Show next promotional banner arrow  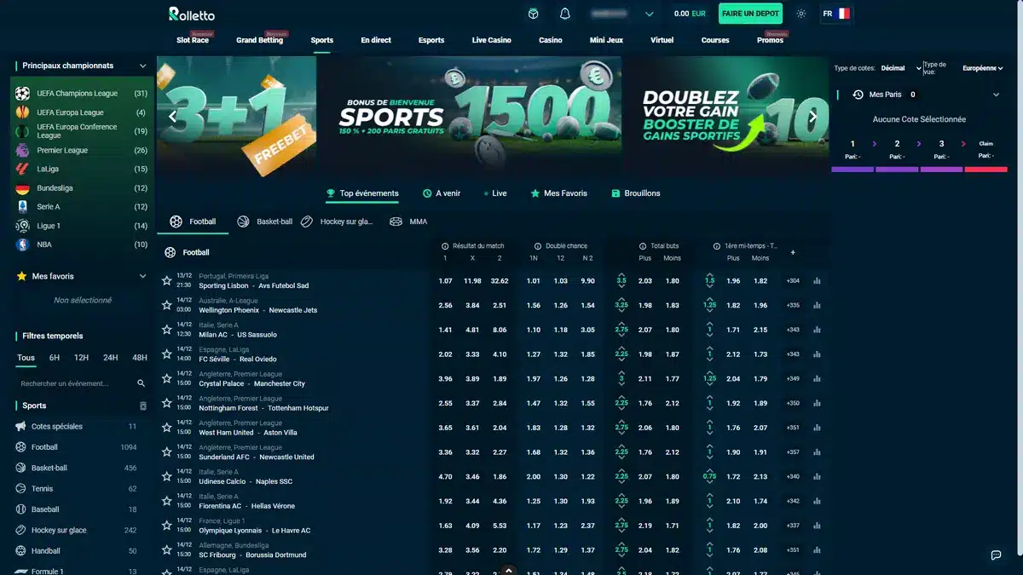pyautogui.click(x=812, y=116)
